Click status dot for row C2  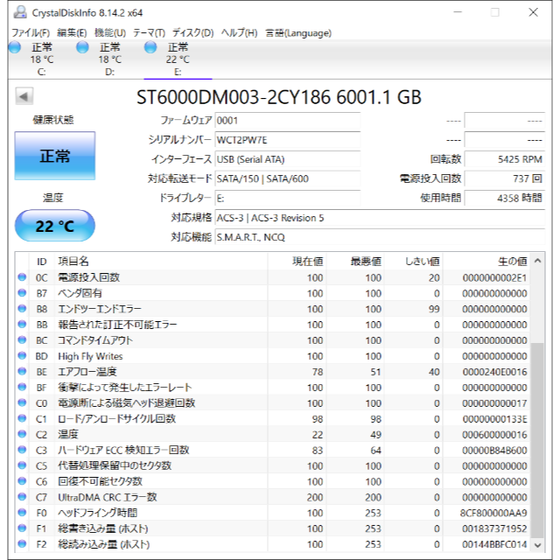pyautogui.click(x=22, y=434)
